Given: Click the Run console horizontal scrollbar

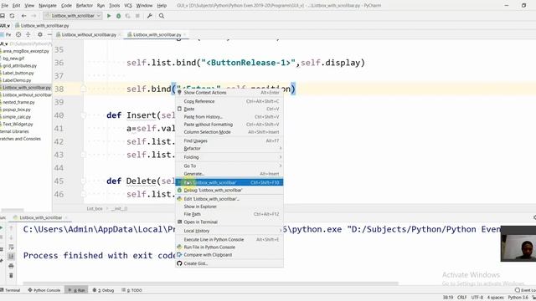Looking at the screenshot, I should (210, 283).
